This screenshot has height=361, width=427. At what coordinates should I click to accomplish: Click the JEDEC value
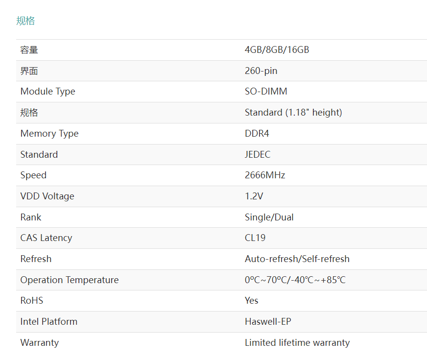[258, 154]
